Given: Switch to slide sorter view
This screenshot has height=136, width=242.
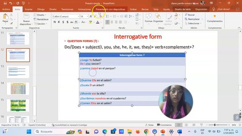Looking at the screenshot, I should click(186, 125).
